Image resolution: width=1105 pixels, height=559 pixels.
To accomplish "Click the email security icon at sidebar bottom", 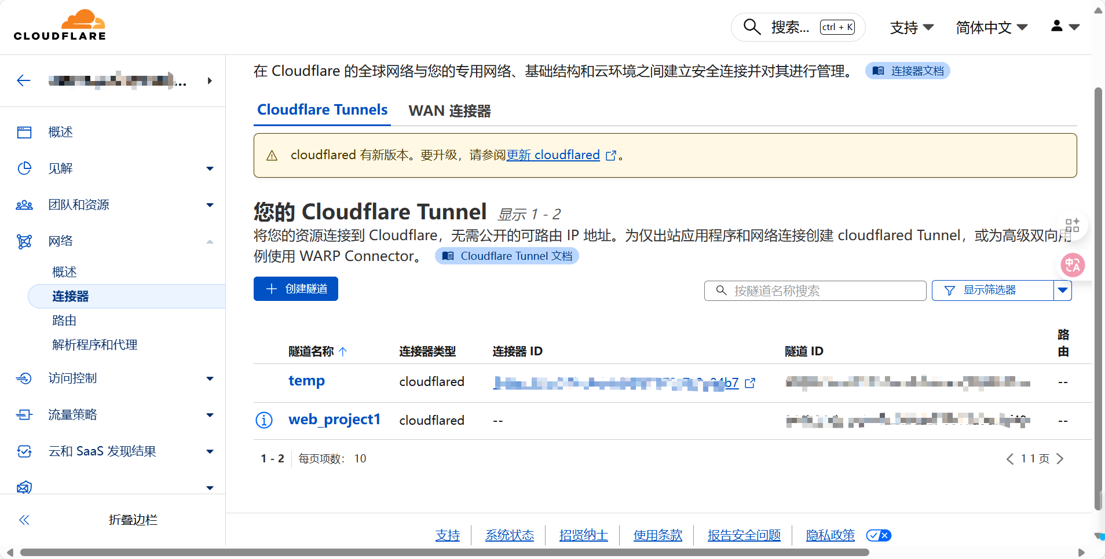I will (24, 487).
